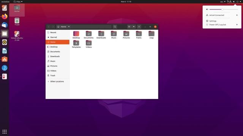Expand the view options dropdown arrow
Image resolution: width=243 pixels, height=136 pixels.
134,27
